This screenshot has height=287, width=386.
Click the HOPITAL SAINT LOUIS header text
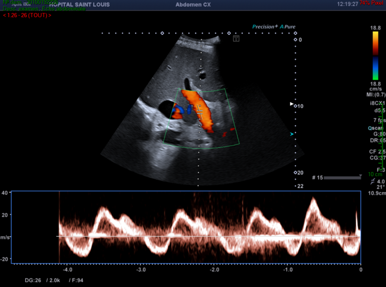[79, 5]
